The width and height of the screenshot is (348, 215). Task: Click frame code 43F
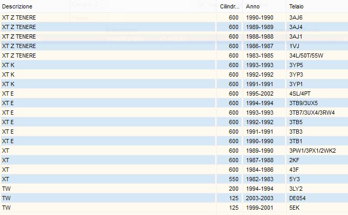(x=294, y=170)
